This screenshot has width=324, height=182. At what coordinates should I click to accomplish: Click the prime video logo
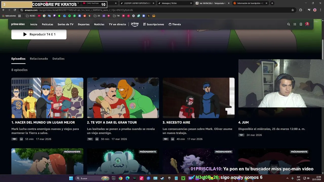click(18, 24)
